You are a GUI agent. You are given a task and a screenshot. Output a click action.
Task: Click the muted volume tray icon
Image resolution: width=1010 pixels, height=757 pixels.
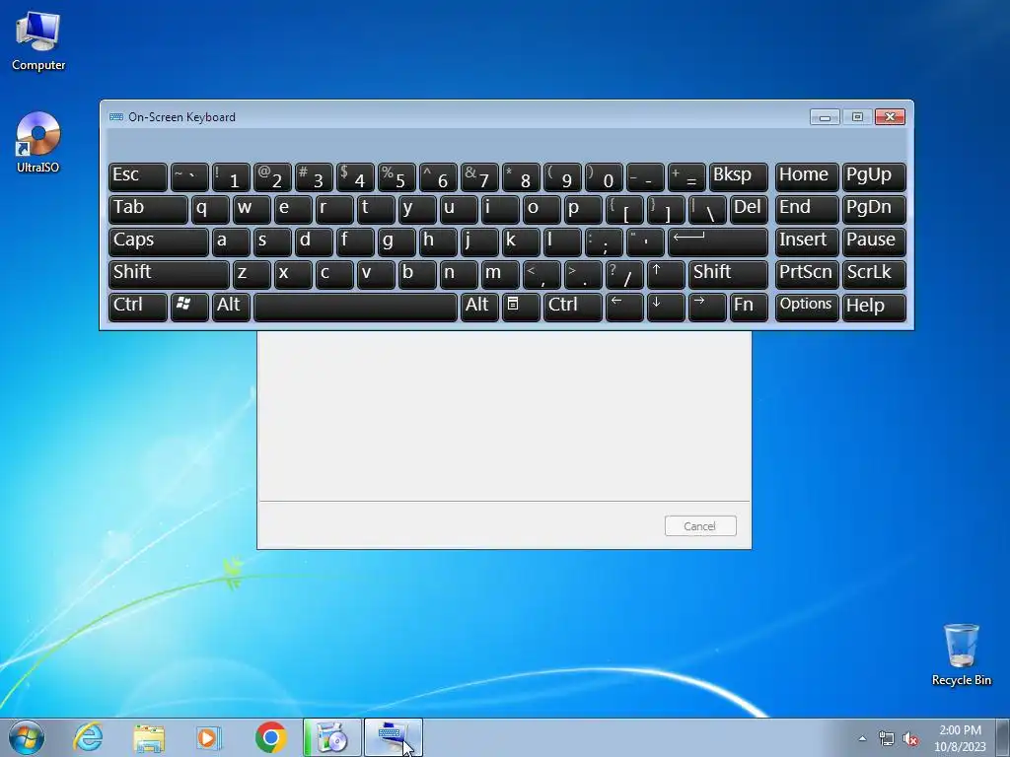[910, 738]
